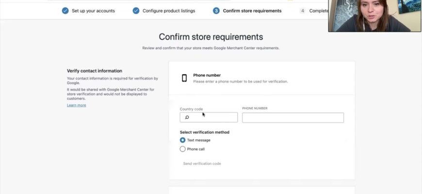Open the Complete step label

(x=318, y=11)
